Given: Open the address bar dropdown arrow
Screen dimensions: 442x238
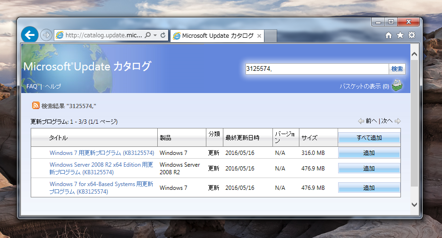Looking at the screenshot, I should tap(155, 35).
